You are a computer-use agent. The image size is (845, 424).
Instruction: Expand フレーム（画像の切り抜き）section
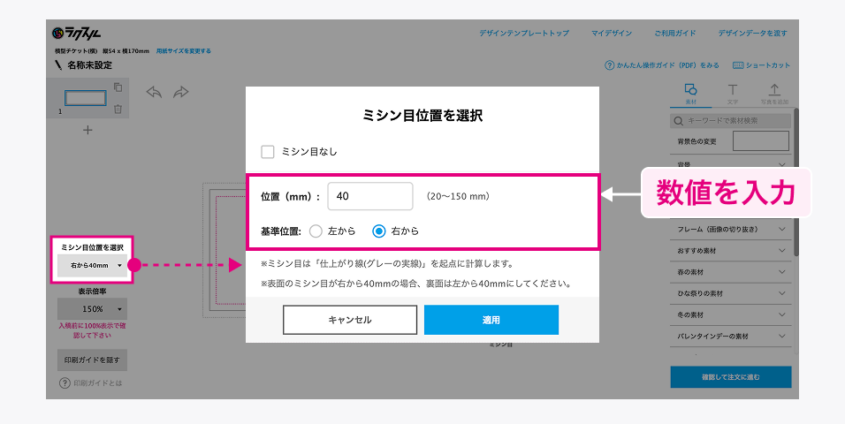pyautogui.click(x=731, y=230)
